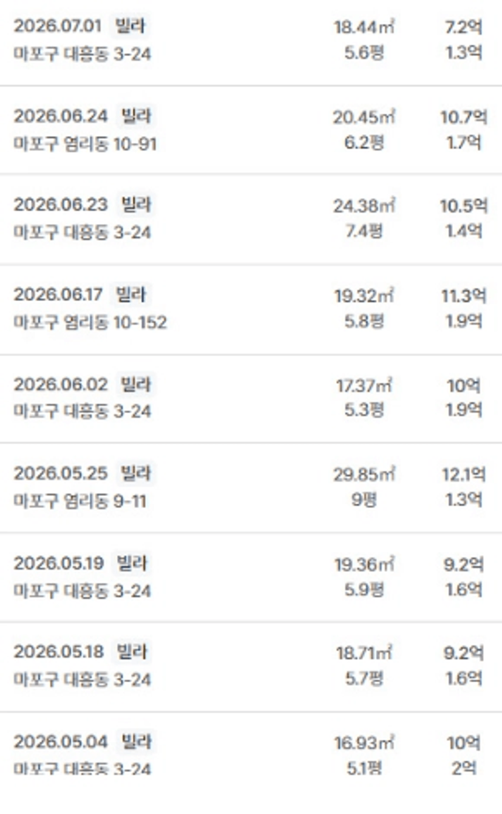Open the 2026.06.23 대흥동 3-24 entry

point(251,219)
